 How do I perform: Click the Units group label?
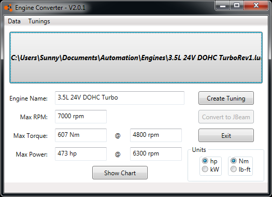[199, 150]
